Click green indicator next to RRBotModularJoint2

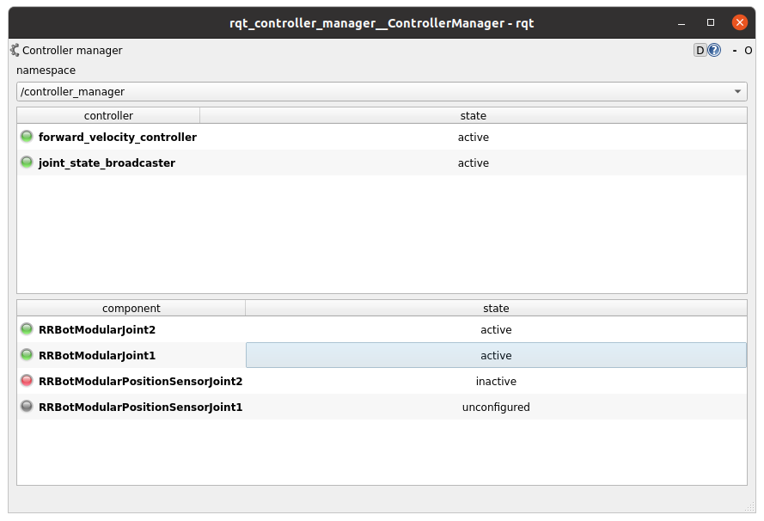pos(26,328)
